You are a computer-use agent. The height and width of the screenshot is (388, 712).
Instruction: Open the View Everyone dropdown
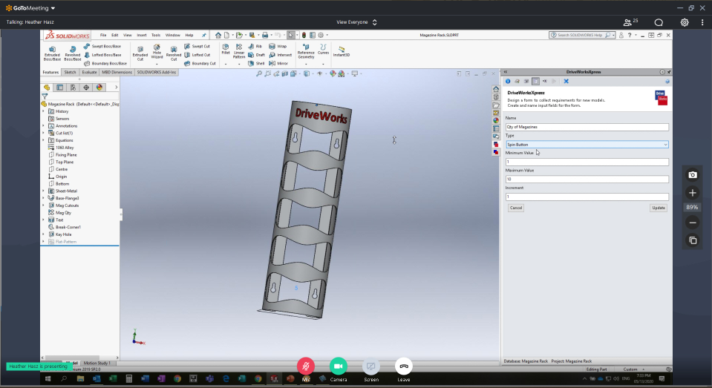tap(356, 22)
